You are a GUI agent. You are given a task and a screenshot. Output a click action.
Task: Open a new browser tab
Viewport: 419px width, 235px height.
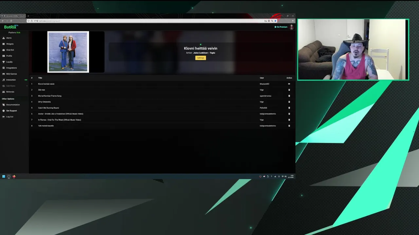28,16
